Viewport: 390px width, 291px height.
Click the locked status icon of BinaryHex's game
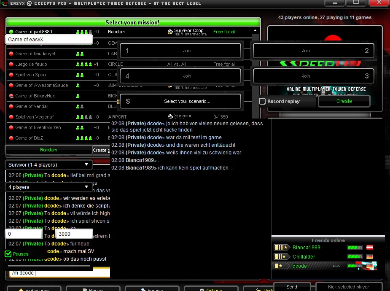click(11, 96)
